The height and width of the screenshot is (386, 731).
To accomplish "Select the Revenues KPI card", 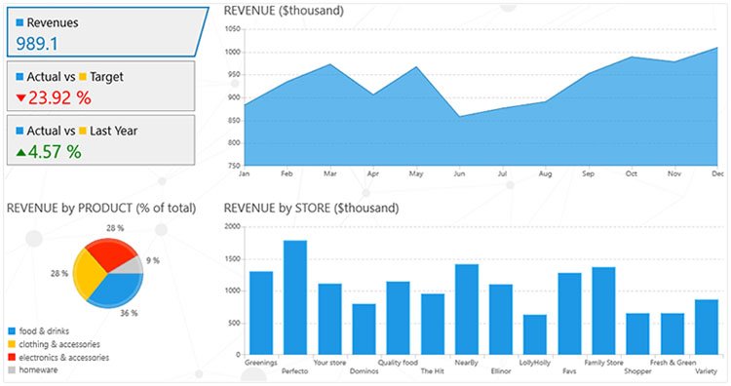I will pyautogui.click(x=107, y=32).
